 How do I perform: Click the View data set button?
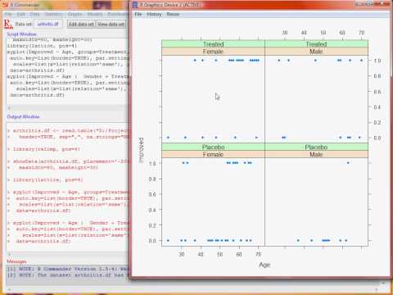[111, 24]
